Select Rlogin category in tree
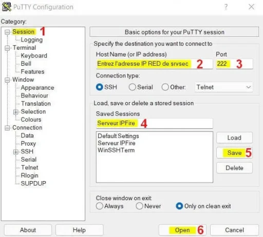 (29, 175)
